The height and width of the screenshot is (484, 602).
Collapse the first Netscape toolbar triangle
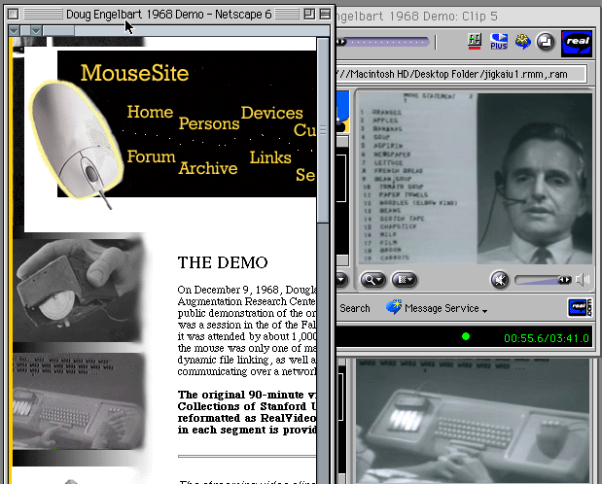15,30
